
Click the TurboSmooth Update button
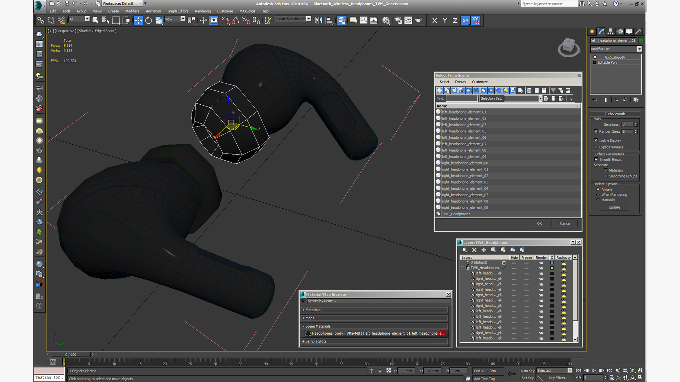pyautogui.click(x=614, y=207)
